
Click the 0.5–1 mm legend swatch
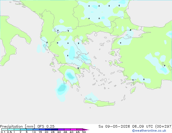point(11,129)
